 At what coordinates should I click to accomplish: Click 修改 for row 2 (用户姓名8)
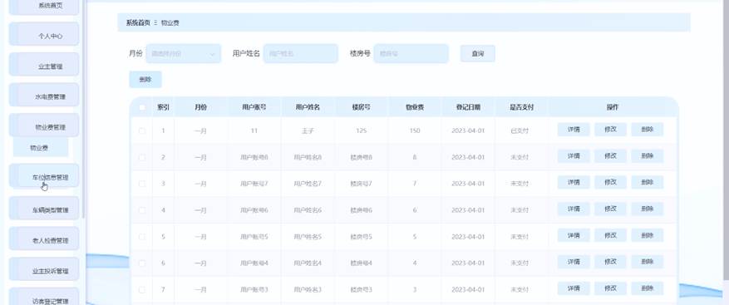(610, 156)
